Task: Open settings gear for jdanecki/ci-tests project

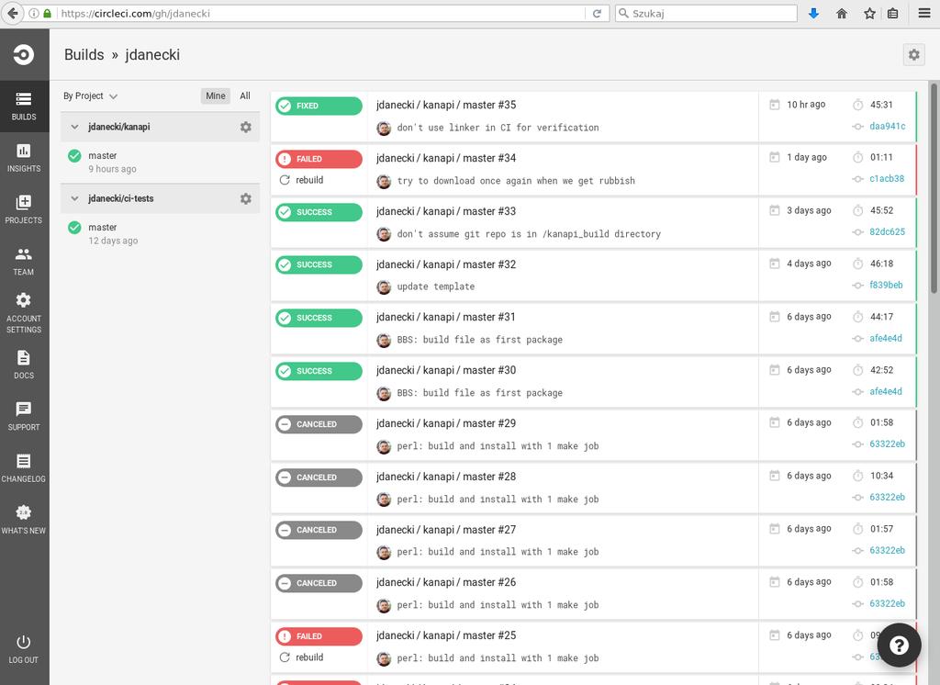Action: tap(246, 198)
